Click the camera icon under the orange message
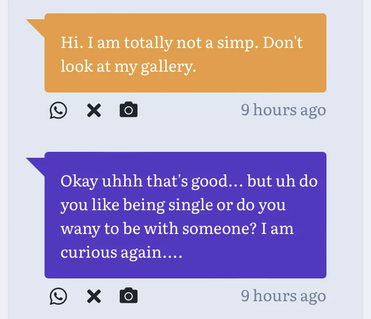Viewport: 371px width, 319px height. 129,110
